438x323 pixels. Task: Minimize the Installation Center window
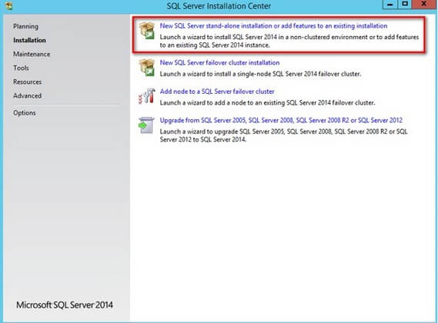(390, 4)
